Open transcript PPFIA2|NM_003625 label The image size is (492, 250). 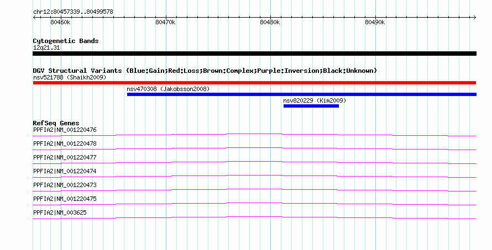60,212
